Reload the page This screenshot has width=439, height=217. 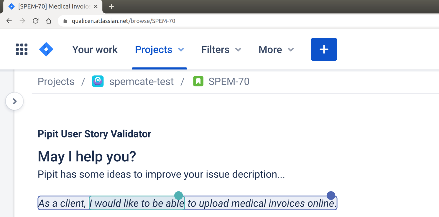coord(36,21)
